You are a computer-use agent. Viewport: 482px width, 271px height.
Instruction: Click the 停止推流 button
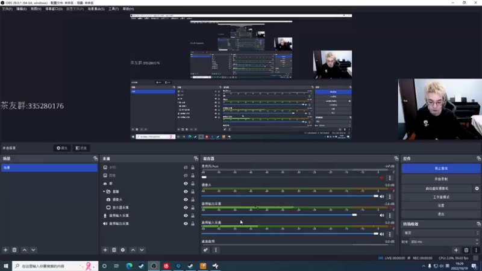(x=441, y=169)
